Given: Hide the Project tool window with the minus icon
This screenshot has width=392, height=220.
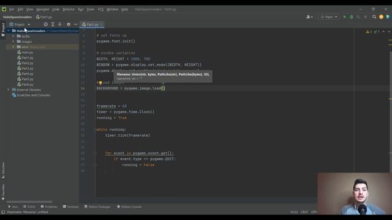Looking at the screenshot, I should point(75,24).
